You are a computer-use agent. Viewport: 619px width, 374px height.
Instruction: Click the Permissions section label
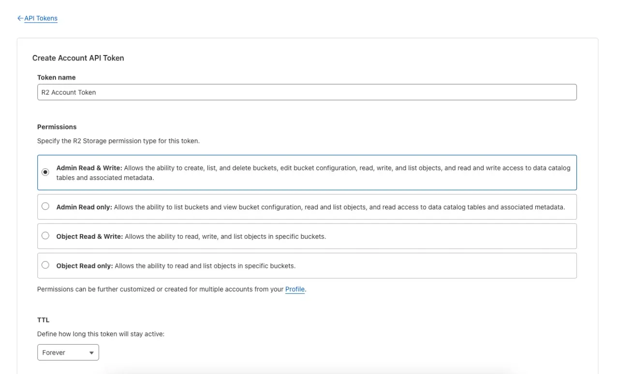57,127
